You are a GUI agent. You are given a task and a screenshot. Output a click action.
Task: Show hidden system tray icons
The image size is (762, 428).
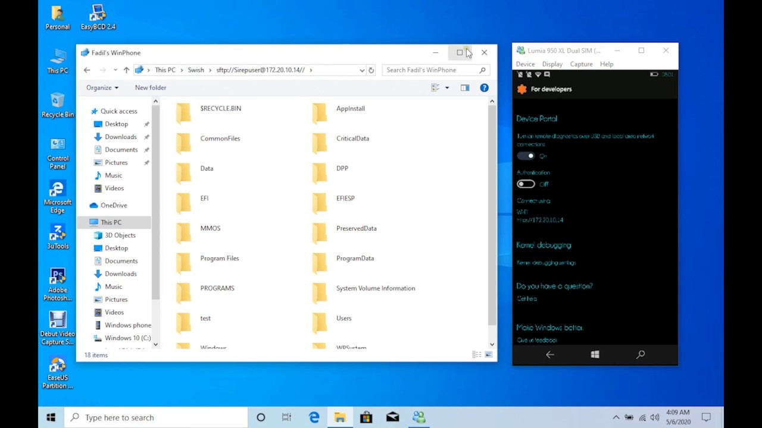(616, 417)
